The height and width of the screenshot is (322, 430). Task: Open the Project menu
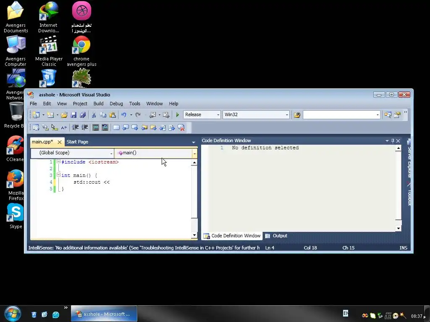80,104
